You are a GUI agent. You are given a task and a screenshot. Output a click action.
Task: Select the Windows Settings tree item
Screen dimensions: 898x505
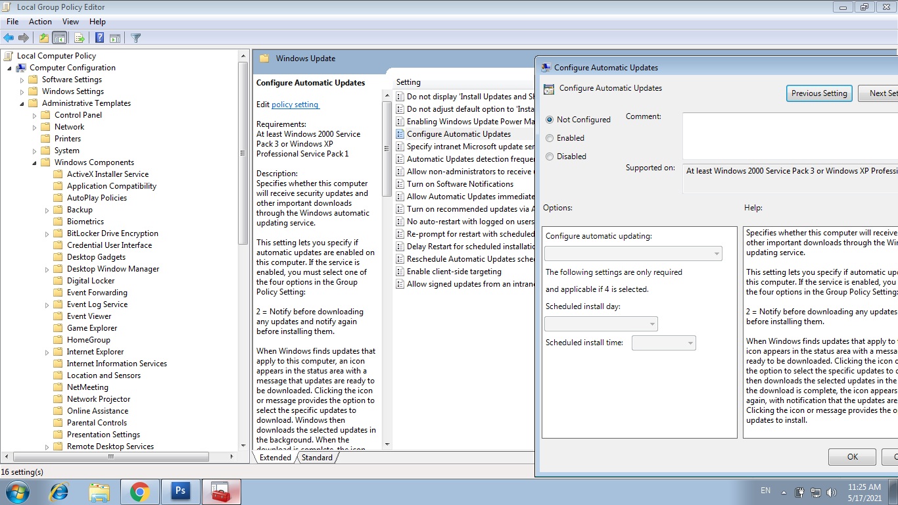(73, 91)
